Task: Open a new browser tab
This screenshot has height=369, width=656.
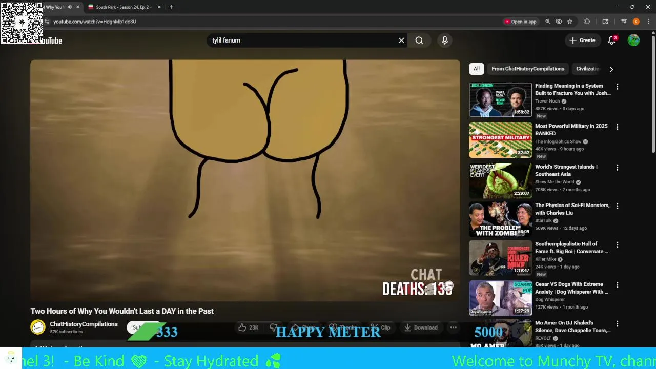Action: (x=171, y=7)
